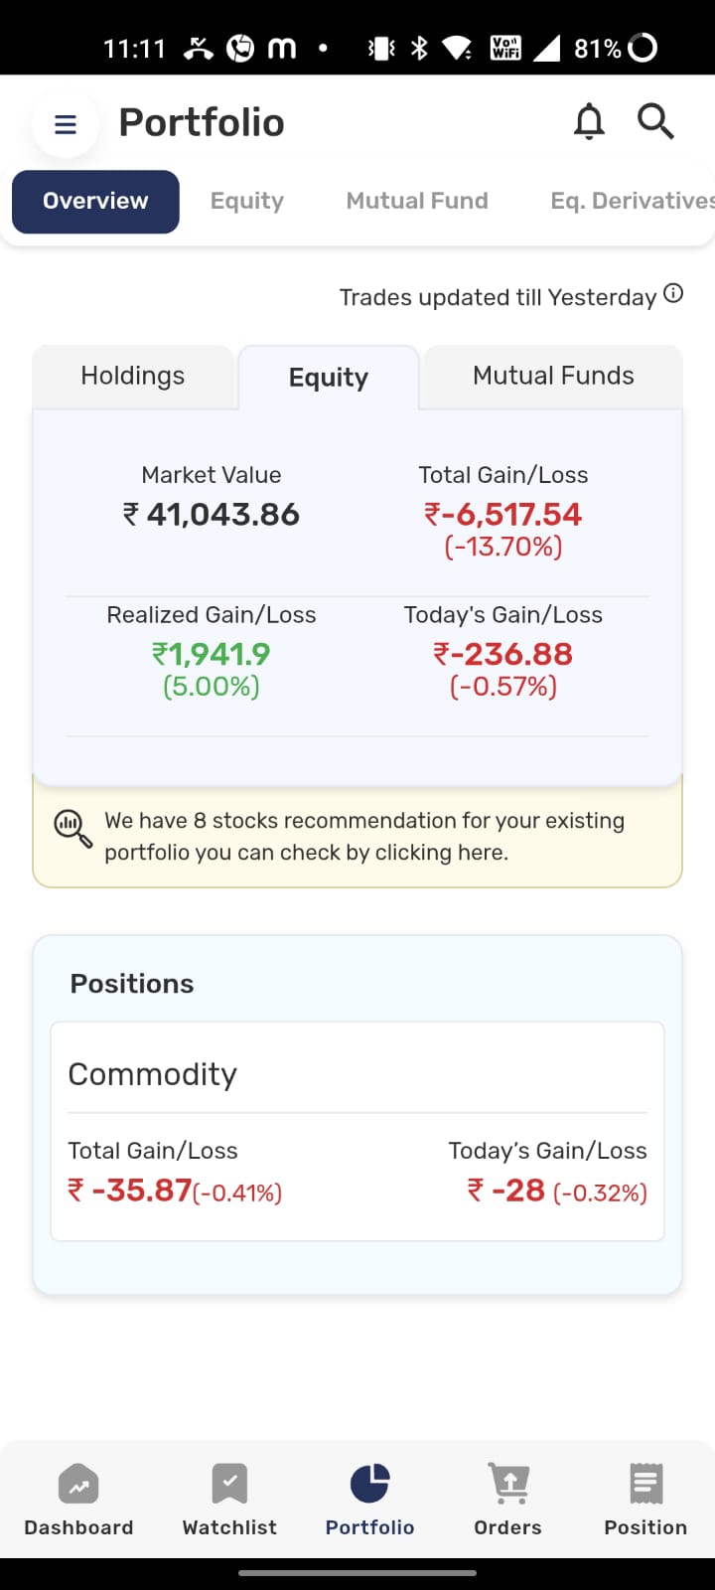Open the Eq. Derivatives tab

pyautogui.click(x=633, y=201)
